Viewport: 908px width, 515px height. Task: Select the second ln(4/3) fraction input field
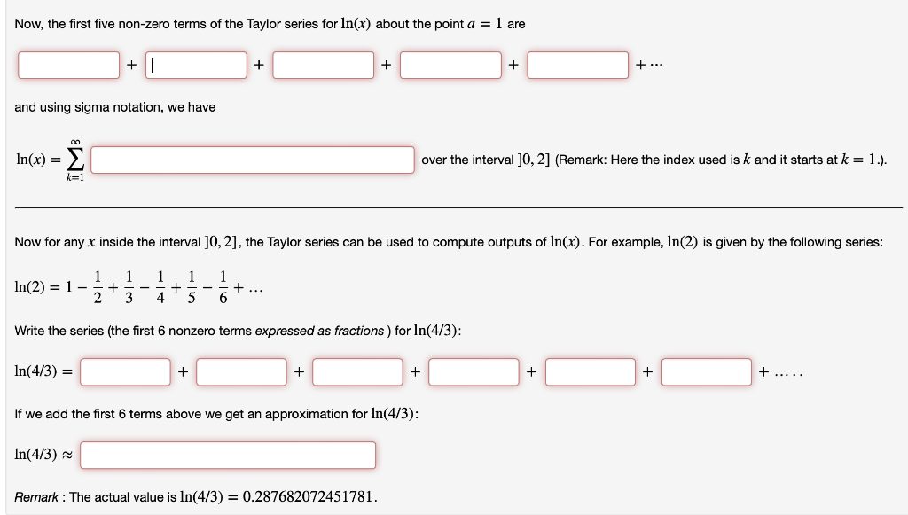point(241,372)
